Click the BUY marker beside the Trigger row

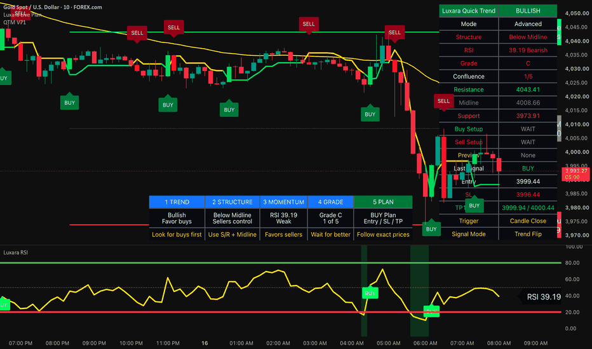431,228
